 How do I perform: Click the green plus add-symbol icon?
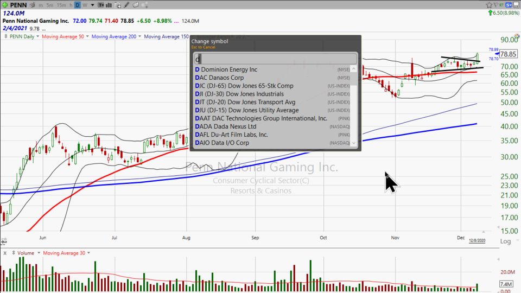(5, 5)
